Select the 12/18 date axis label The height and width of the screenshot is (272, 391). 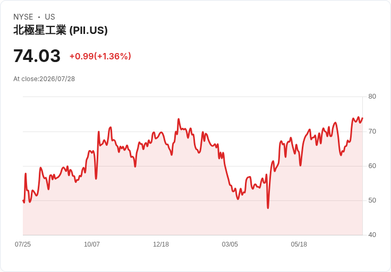pos(161,244)
